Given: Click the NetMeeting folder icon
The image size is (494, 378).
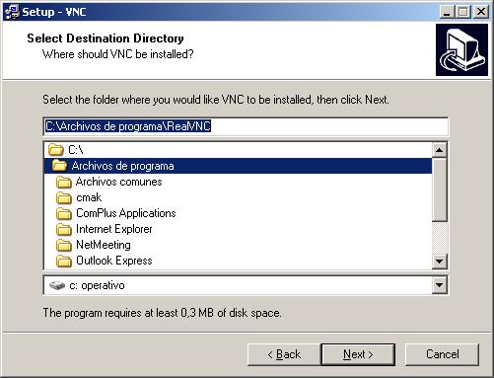Looking at the screenshot, I should click(x=64, y=245).
